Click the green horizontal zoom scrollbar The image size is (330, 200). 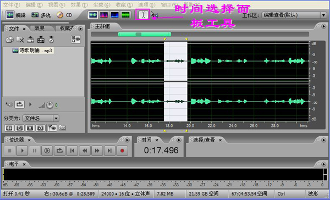click(x=144, y=34)
